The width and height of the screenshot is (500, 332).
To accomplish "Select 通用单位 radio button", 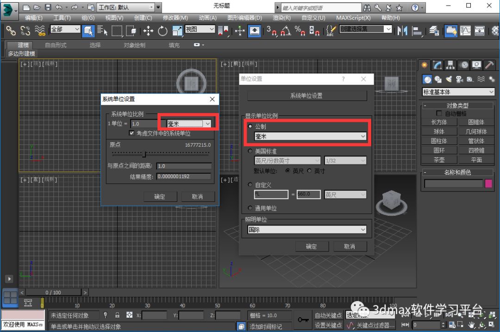I will (250, 208).
